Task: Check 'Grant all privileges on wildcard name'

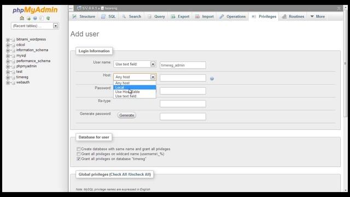Action: click(x=78, y=154)
